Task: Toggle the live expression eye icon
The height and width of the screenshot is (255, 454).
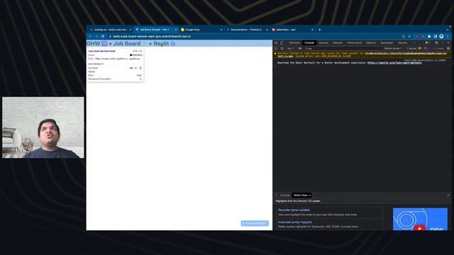Action: point(299,49)
